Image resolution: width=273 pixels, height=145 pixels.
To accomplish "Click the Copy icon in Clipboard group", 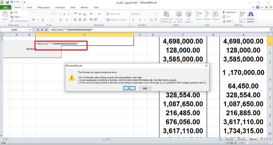I will click(x=11, y=17).
